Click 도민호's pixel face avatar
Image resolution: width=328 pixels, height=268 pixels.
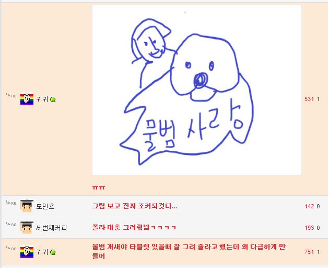click(27, 206)
